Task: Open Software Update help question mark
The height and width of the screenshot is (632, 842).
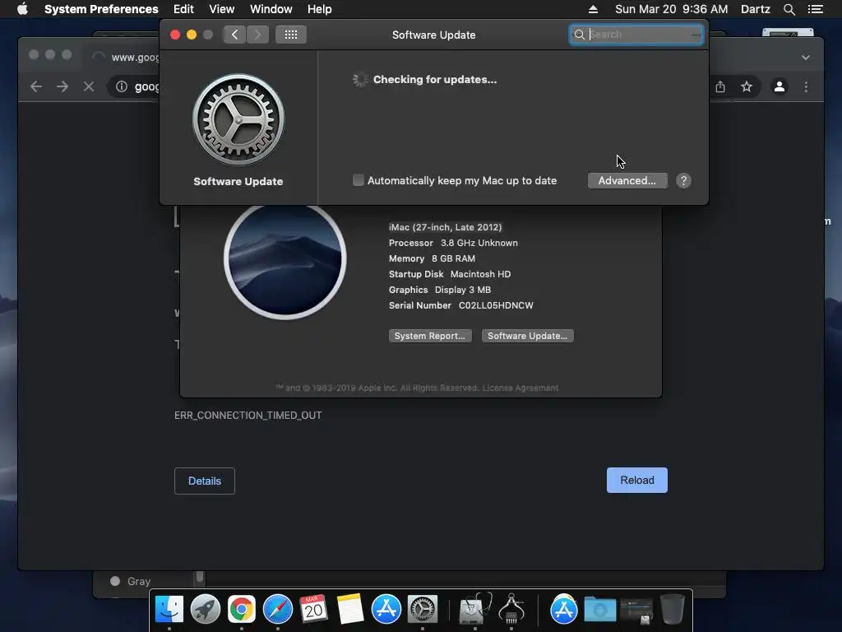Action: (x=683, y=180)
